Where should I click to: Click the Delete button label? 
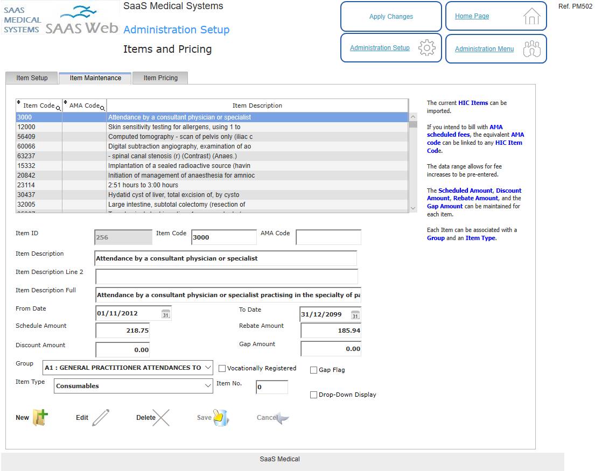tap(146, 418)
